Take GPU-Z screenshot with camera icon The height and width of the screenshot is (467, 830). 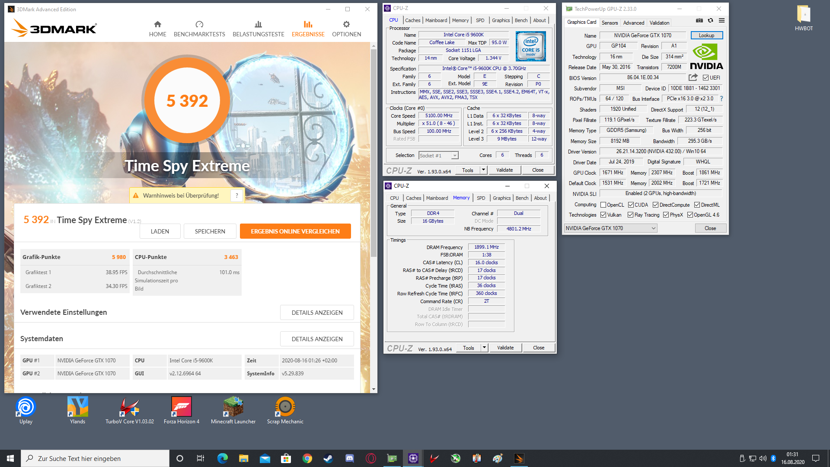699,20
